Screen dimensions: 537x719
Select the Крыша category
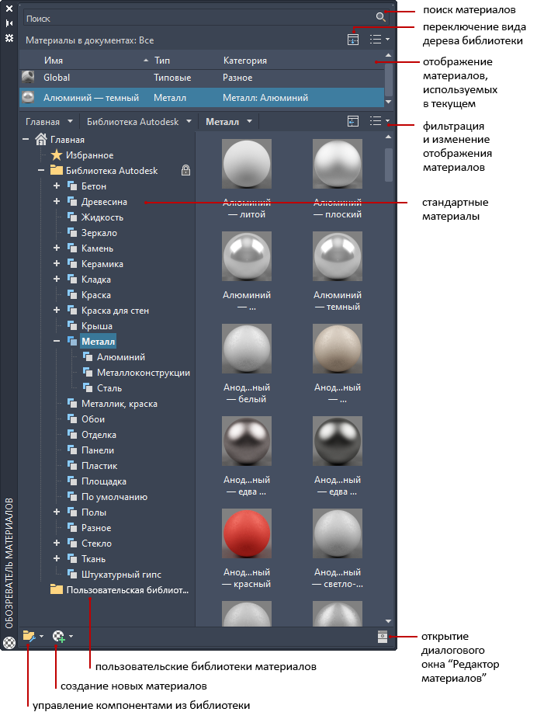(x=90, y=325)
